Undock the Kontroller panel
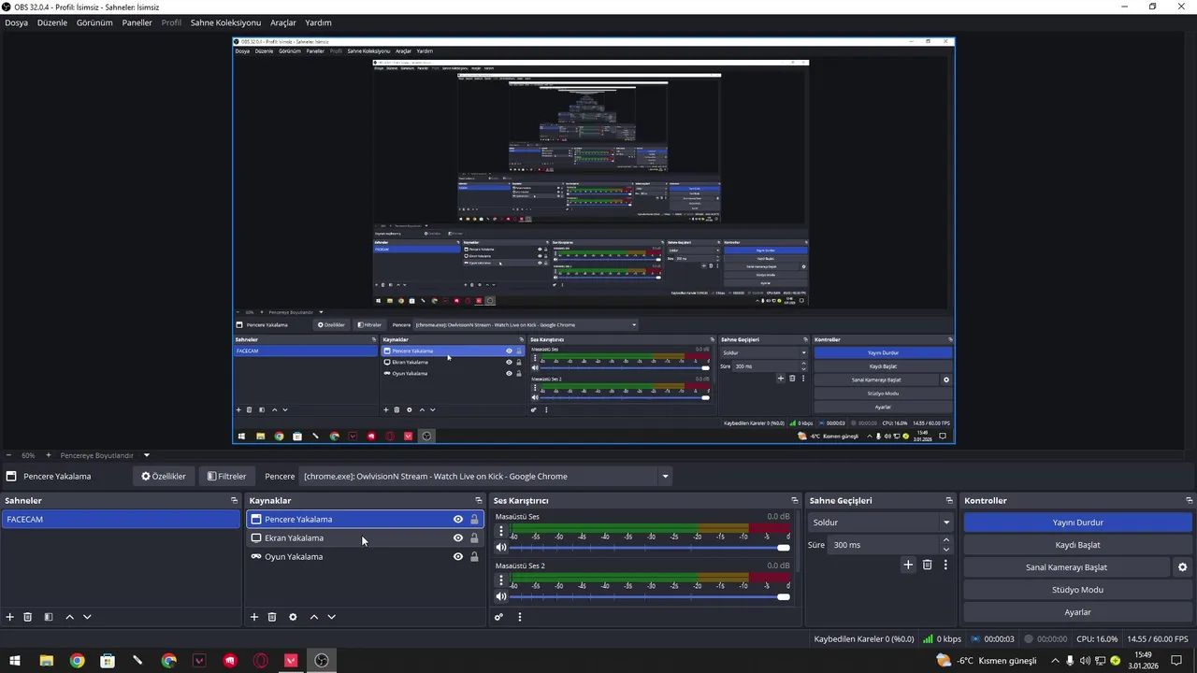 click(x=1190, y=501)
